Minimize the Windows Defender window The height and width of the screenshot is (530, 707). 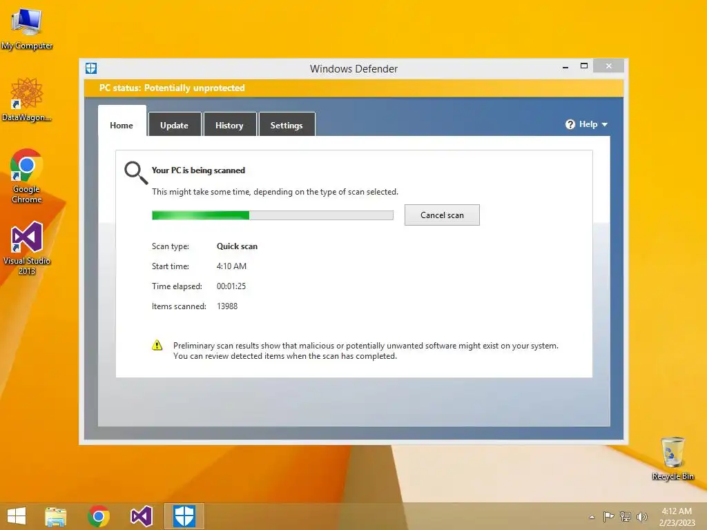pyautogui.click(x=565, y=67)
